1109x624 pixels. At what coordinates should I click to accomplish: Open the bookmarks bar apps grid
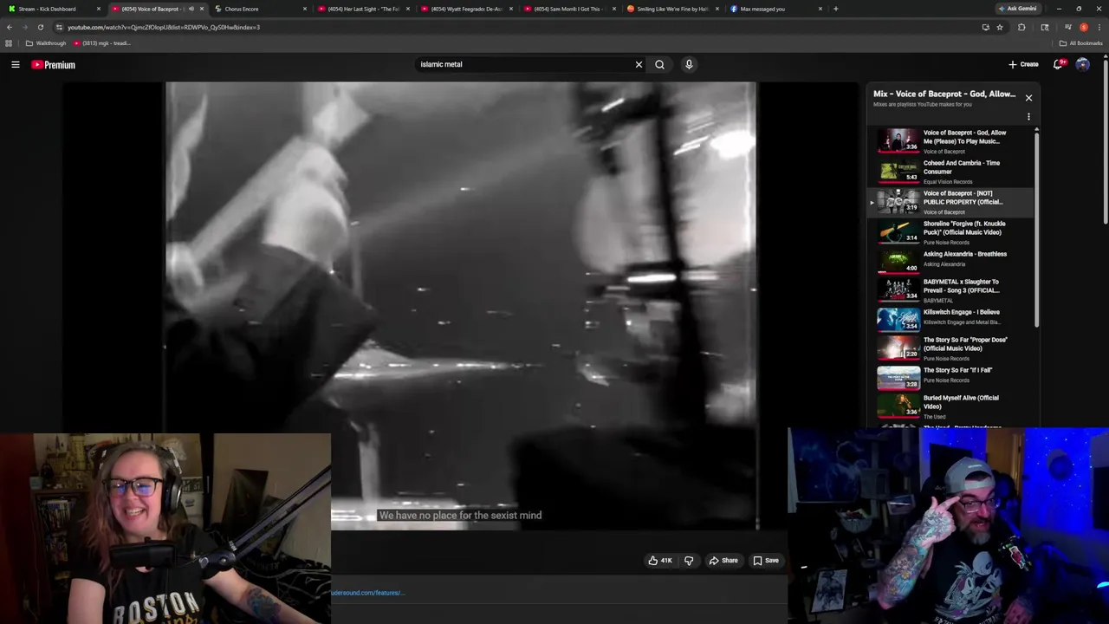(x=9, y=43)
